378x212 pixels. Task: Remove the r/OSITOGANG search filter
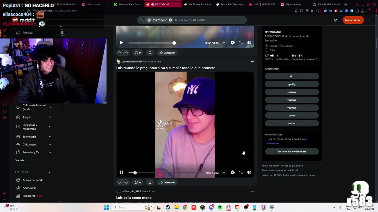coord(170,20)
